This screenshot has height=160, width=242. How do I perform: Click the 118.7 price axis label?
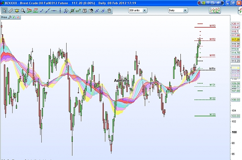pos(235,32)
